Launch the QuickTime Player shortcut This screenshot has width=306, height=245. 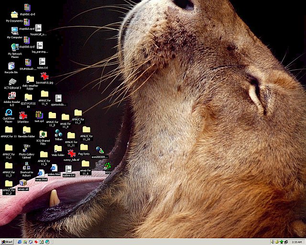point(9,113)
